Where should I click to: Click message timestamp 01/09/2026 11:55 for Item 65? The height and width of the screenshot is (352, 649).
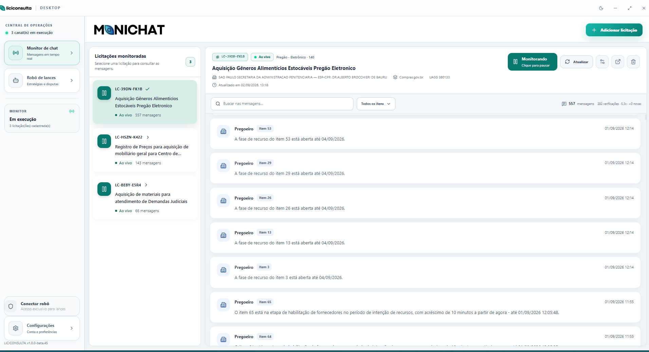click(619, 302)
